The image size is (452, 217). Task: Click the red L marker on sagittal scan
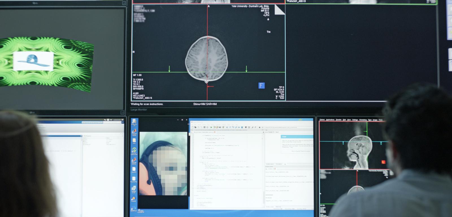coord(383,162)
